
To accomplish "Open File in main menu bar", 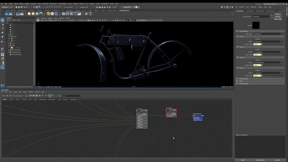I will tap(2, 4).
